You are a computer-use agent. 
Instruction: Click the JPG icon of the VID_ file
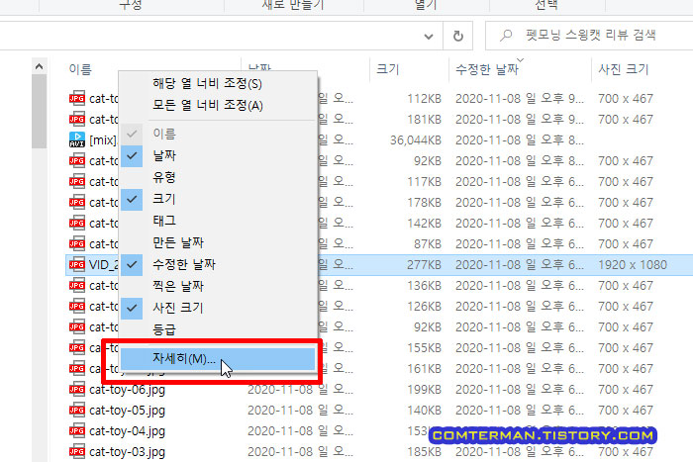(77, 265)
